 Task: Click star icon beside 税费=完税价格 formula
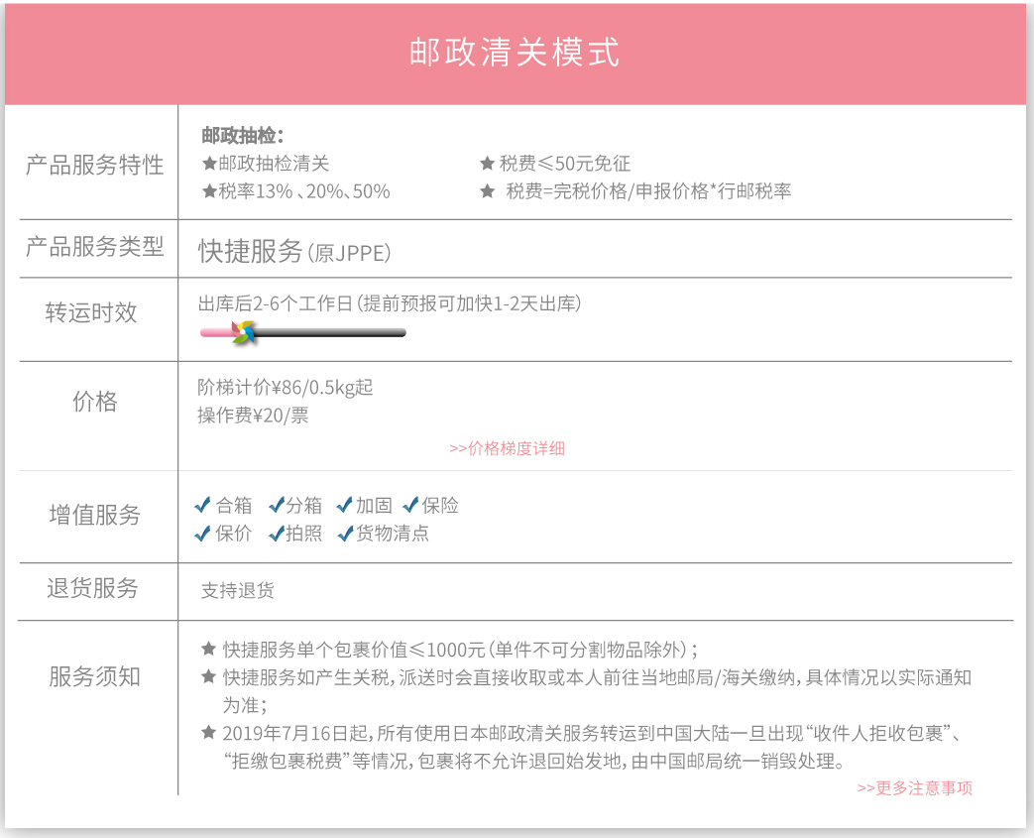click(487, 191)
